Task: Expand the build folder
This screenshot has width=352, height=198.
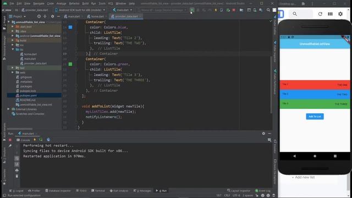Action: pos(13,40)
